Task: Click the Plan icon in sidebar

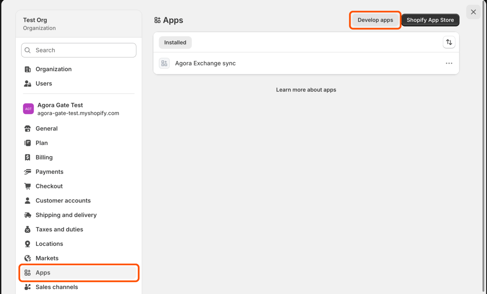Action: pyautogui.click(x=28, y=143)
